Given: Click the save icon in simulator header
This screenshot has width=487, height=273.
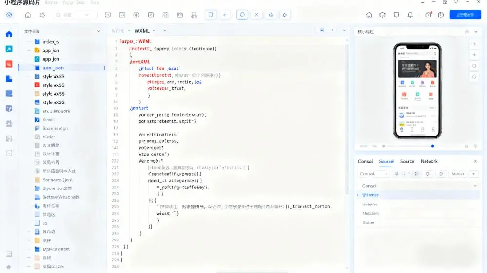Looking at the screenshot, I should pos(467,32).
